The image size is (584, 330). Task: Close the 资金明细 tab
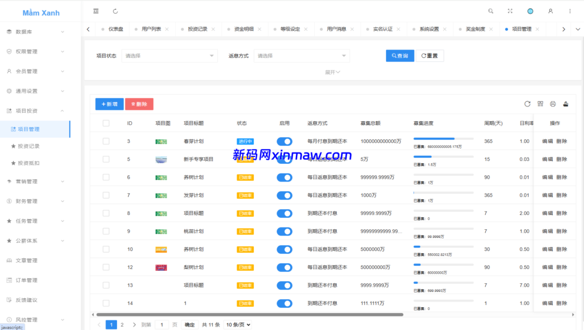pos(259,29)
